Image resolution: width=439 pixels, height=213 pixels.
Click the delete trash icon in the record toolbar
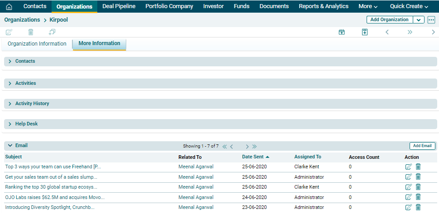pos(31,32)
